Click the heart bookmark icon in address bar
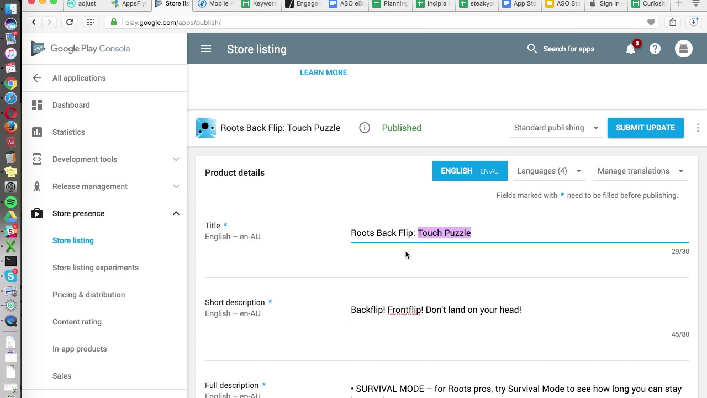Viewport: 707px width, 398px height. click(651, 22)
